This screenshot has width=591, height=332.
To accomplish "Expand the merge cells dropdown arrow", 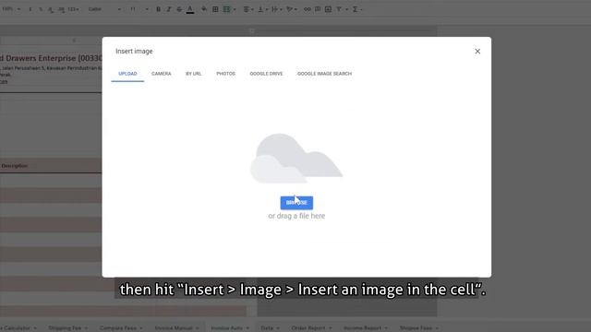I will (235, 9).
